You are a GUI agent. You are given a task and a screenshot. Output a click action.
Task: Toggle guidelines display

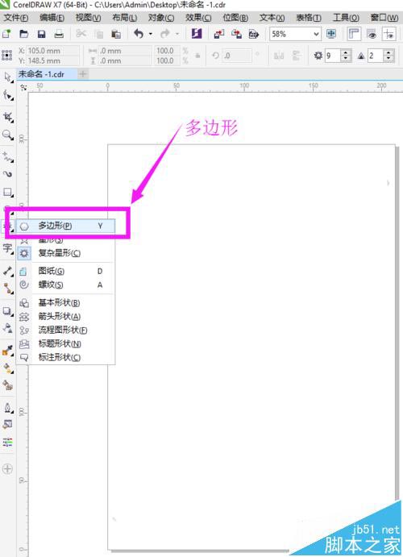pyautogui.click(x=389, y=34)
